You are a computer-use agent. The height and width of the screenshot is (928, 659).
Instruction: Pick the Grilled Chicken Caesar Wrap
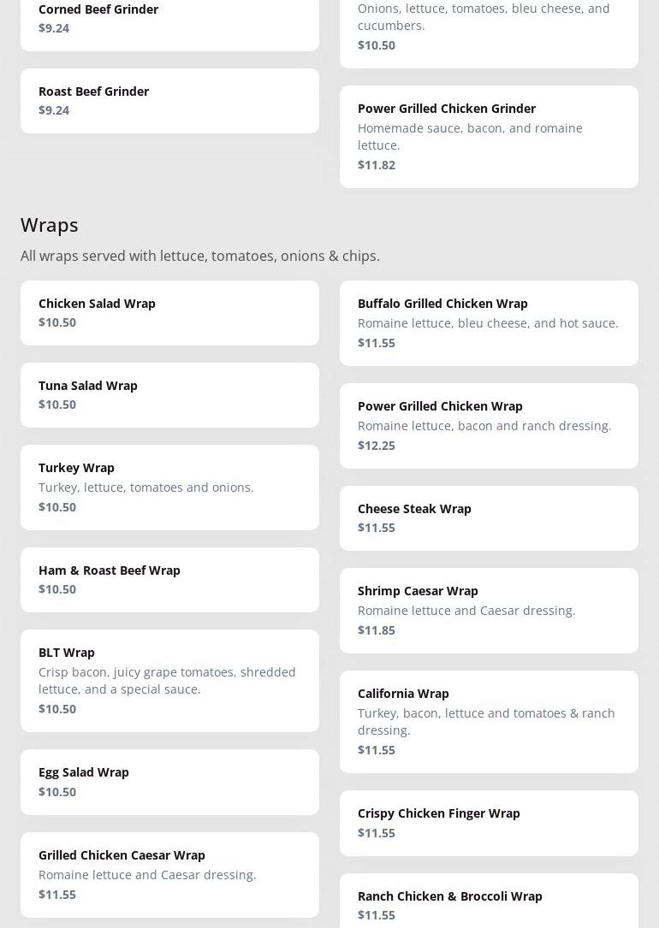pyautogui.click(x=169, y=874)
